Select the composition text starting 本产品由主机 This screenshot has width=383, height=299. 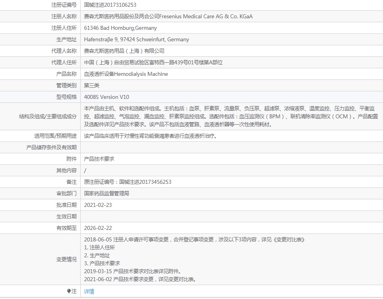(231, 116)
